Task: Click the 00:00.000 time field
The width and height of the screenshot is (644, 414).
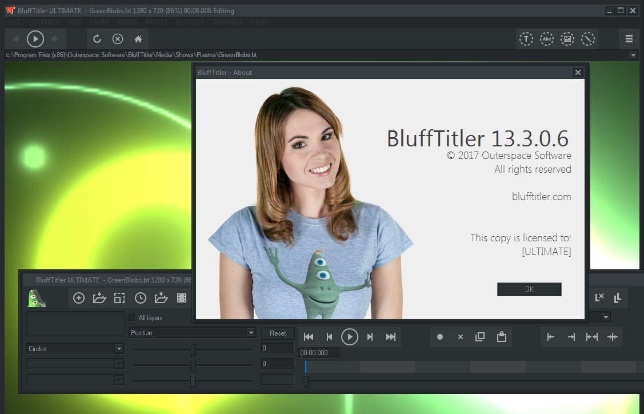Action: coord(319,353)
